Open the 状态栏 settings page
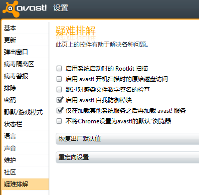Screen dimensions: 199x195 click(x=25, y=124)
